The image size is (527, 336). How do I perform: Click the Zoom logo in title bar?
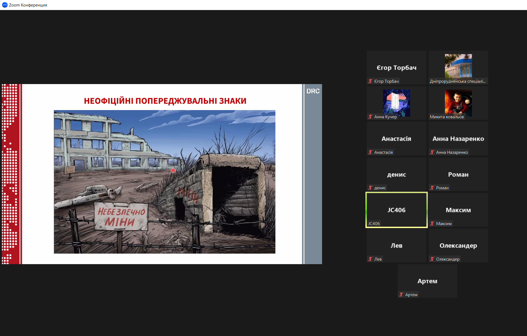pos(5,5)
